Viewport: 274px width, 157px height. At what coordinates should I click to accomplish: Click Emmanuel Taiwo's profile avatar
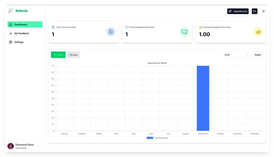pos(11,146)
